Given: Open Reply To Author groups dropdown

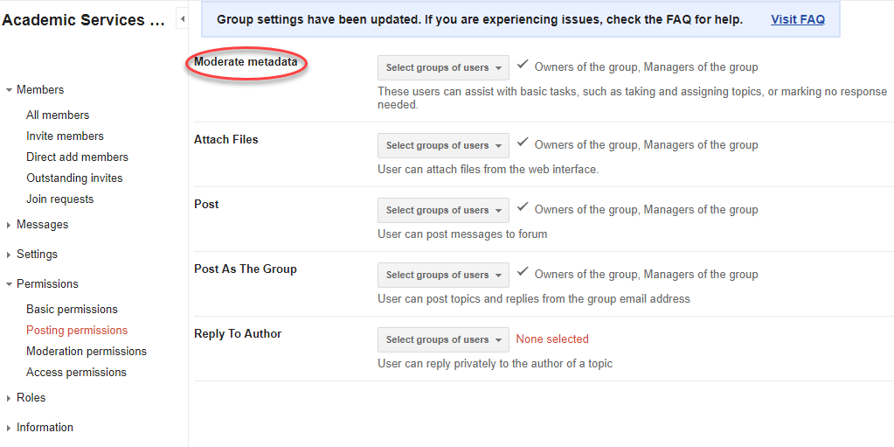Looking at the screenshot, I should tap(443, 340).
